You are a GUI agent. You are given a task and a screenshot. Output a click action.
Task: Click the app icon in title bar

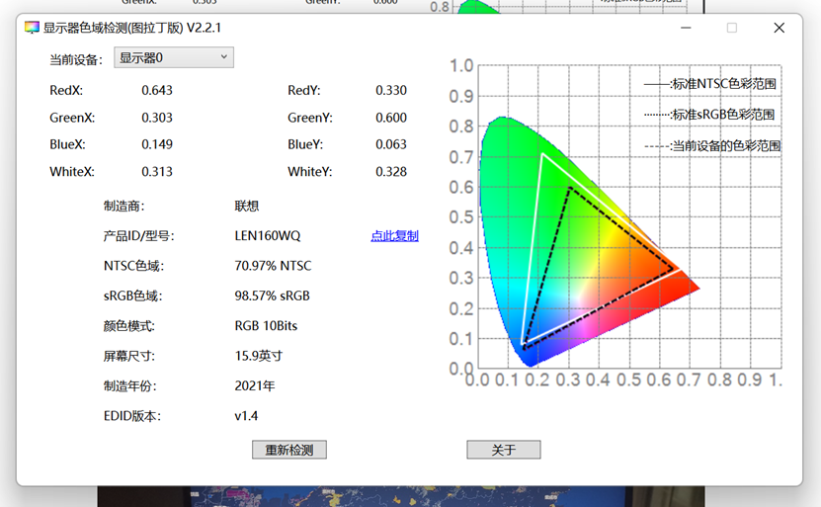[32, 28]
